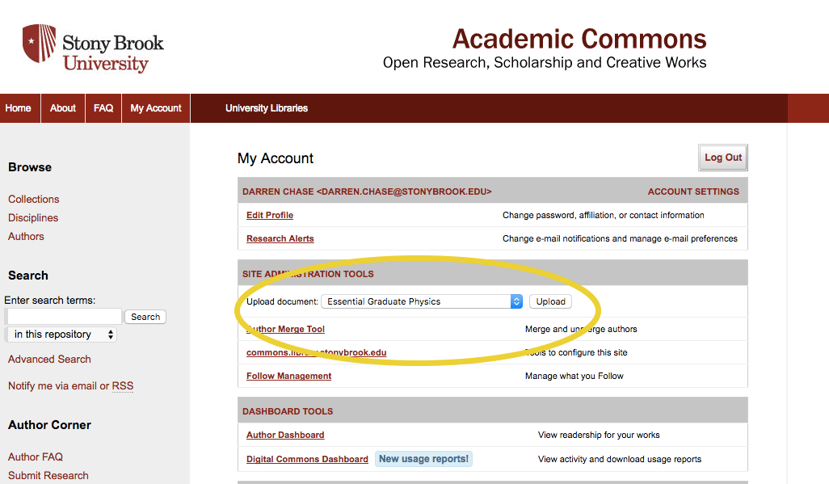
Task: Click the Upload button
Action: point(550,301)
